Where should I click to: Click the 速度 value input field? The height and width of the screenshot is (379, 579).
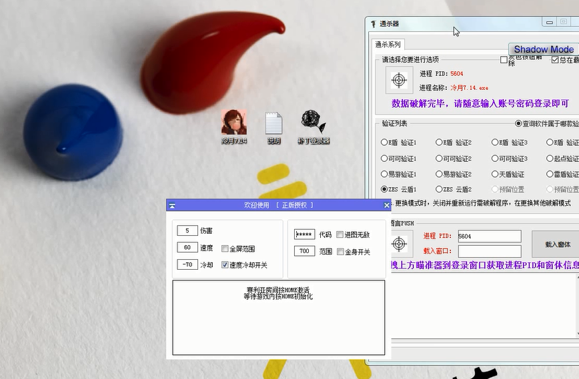click(187, 247)
